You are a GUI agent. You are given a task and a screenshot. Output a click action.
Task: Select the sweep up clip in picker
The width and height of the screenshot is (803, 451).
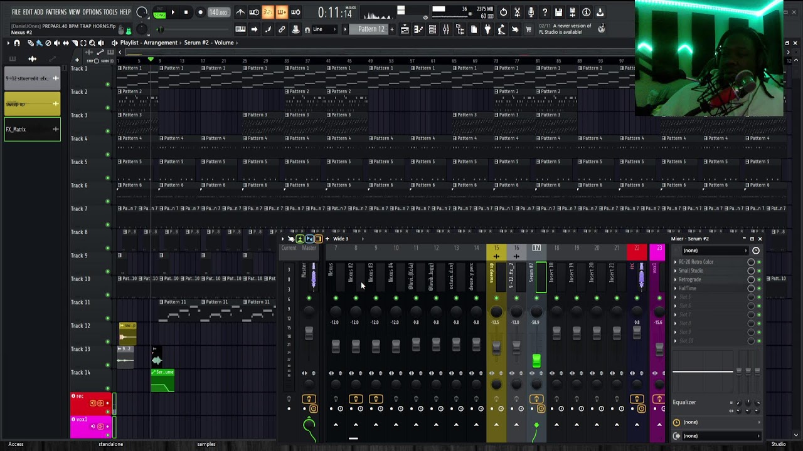click(x=32, y=104)
